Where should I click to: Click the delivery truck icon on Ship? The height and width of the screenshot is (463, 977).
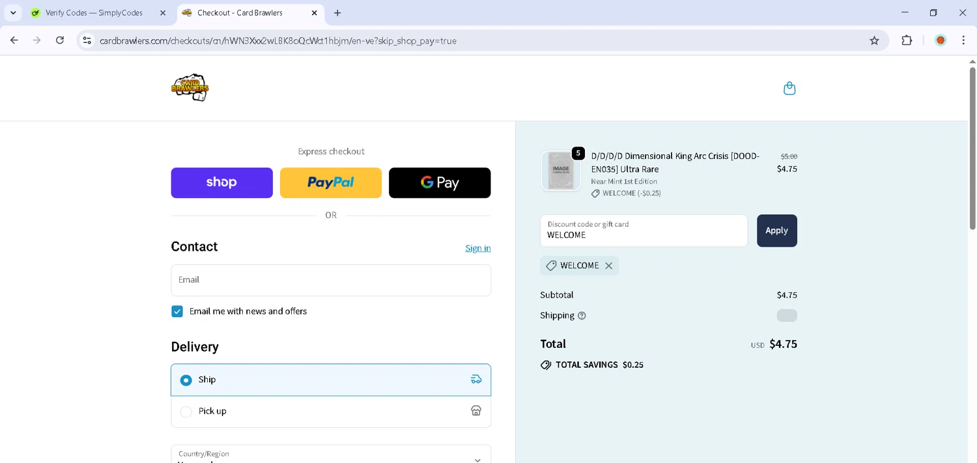pyautogui.click(x=476, y=380)
